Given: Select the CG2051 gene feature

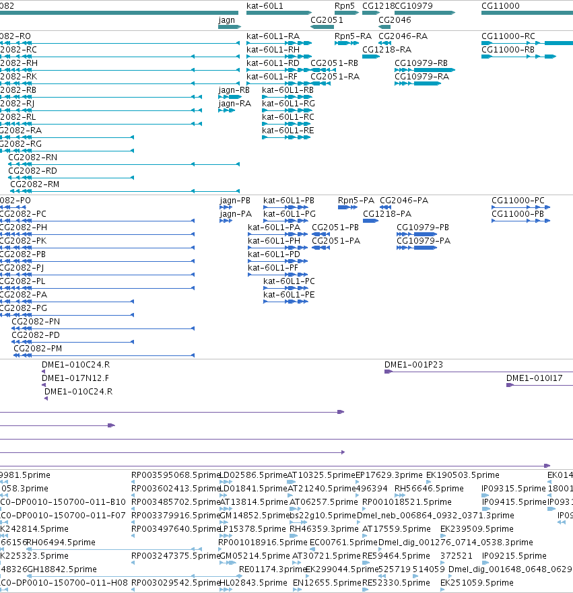Looking at the screenshot, I should coord(322,27).
